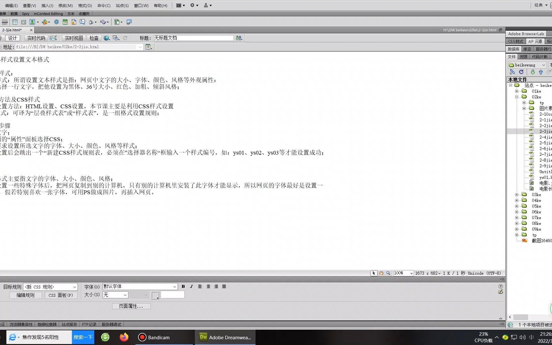Click the File Management arrows icon
Viewport: 552px width, 345px height.
(239, 38)
